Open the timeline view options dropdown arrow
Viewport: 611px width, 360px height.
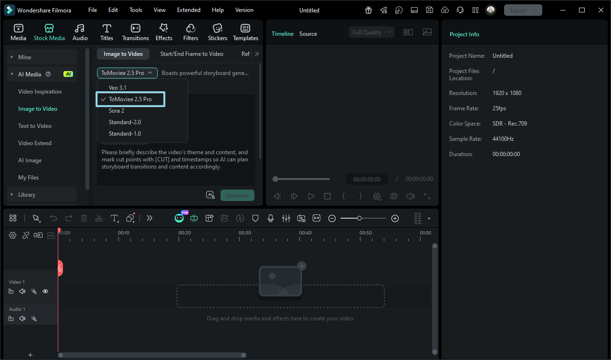[429, 219]
